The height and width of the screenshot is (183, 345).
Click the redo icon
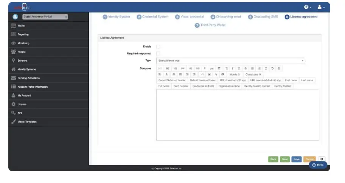[x=266, y=68]
